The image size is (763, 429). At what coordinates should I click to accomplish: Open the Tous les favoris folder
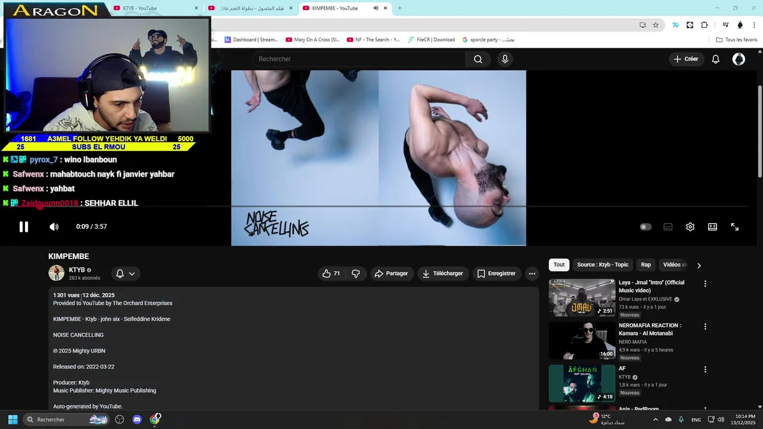pyautogui.click(x=737, y=40)
